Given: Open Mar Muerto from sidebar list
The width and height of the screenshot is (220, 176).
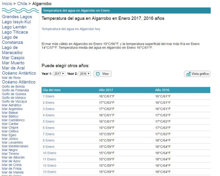Looking at the screenshot, I should click(13, 63).
